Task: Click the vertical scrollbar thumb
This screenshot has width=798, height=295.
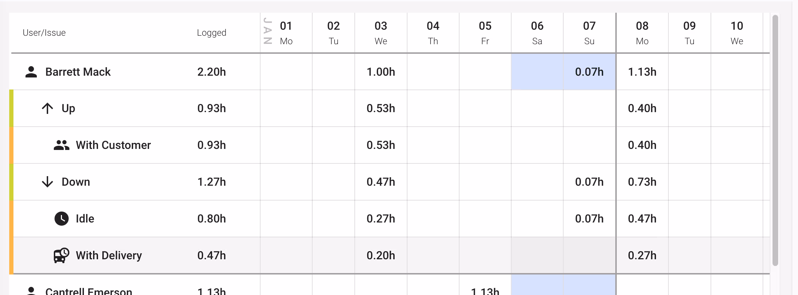Action: (775, 140)
